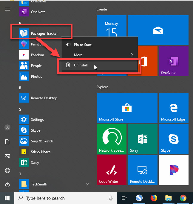Screen dimensions: 193x204
Task: Open Pictures from the Start sidebar
Action: pos(7,156)
